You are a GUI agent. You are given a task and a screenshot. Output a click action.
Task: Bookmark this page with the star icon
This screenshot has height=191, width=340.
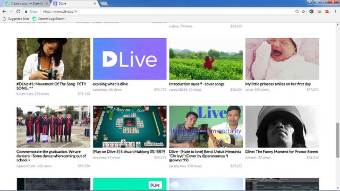[x=303, y=12]
